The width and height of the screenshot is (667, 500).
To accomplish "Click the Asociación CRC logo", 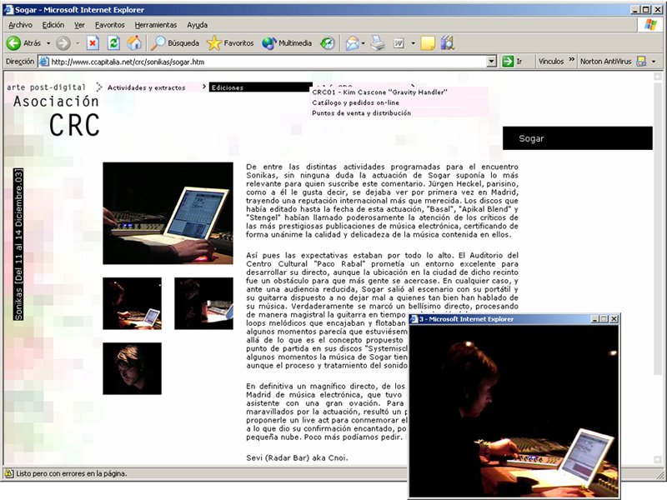I will [x=57, y=116].
